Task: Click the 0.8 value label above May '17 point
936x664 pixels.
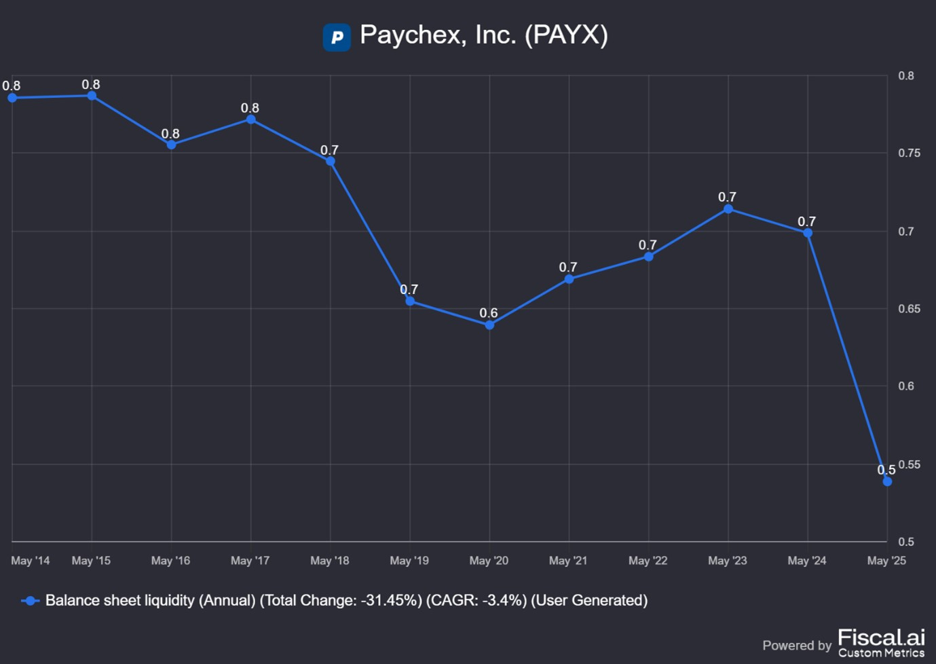Action: point(250,108)
